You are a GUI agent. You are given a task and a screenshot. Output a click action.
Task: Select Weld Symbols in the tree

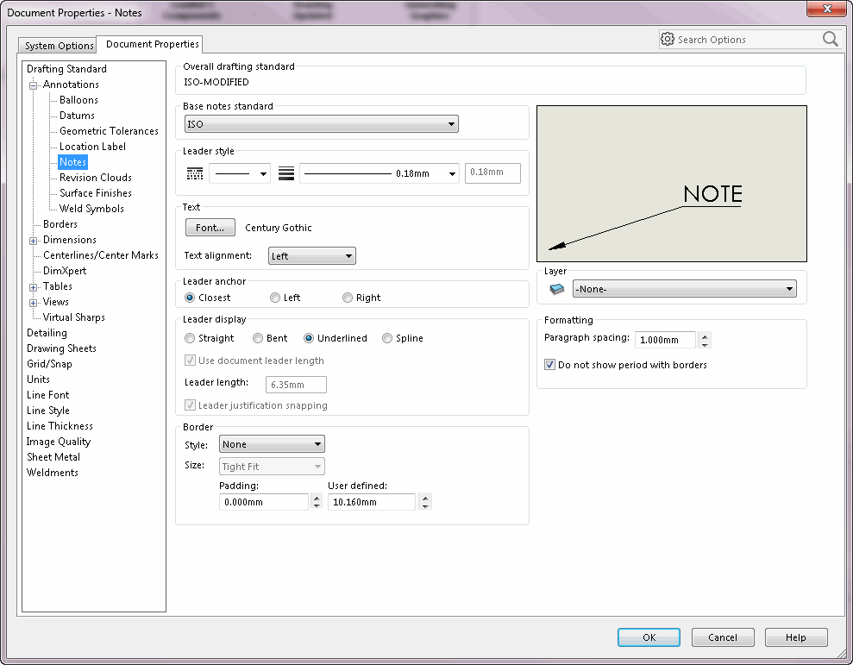coord(91,209)
